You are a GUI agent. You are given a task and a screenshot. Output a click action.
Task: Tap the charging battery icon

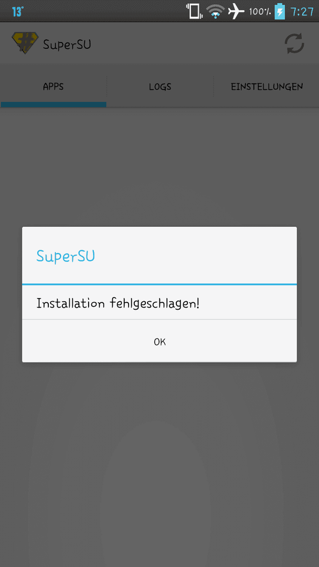280,11
